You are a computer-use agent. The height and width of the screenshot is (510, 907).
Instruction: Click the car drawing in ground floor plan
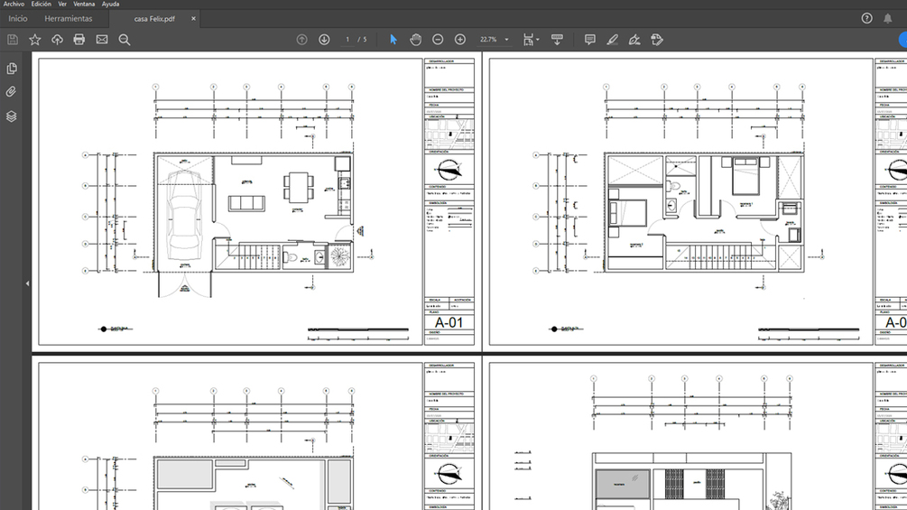tap(184, 215)
